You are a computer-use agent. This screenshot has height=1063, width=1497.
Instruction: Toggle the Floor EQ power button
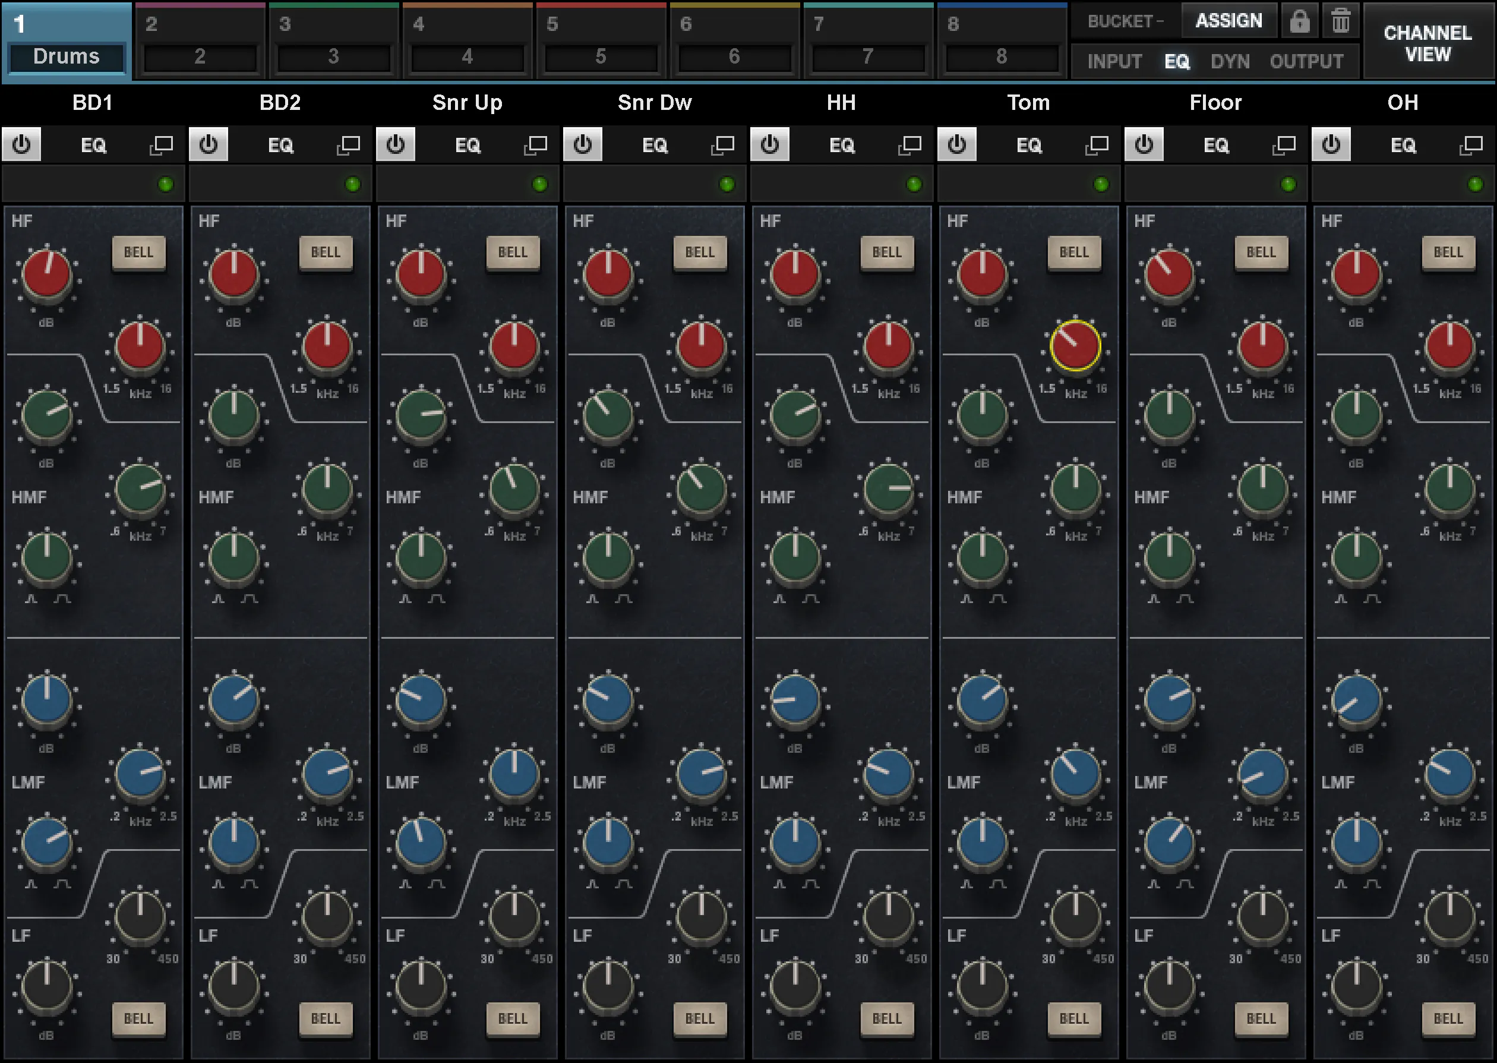point(1144,144)
